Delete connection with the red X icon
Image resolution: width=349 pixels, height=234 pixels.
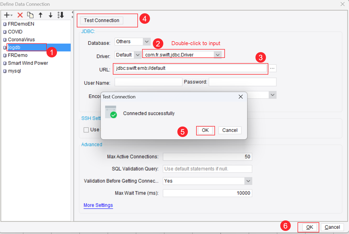pos(20,15)
